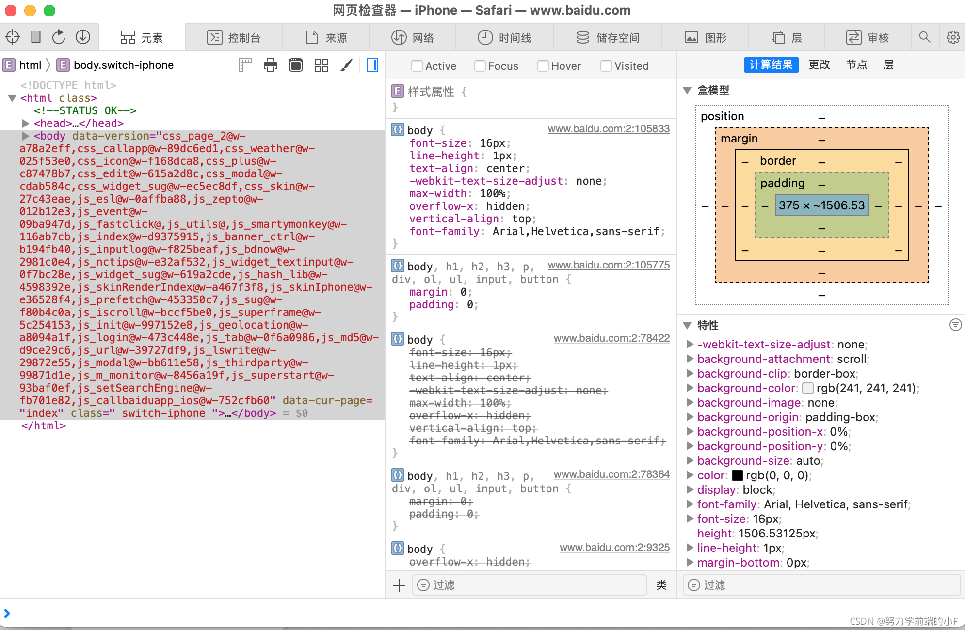965x630 pixels.
Task: Open the console prompt chevron
Action: pos(7,614)
